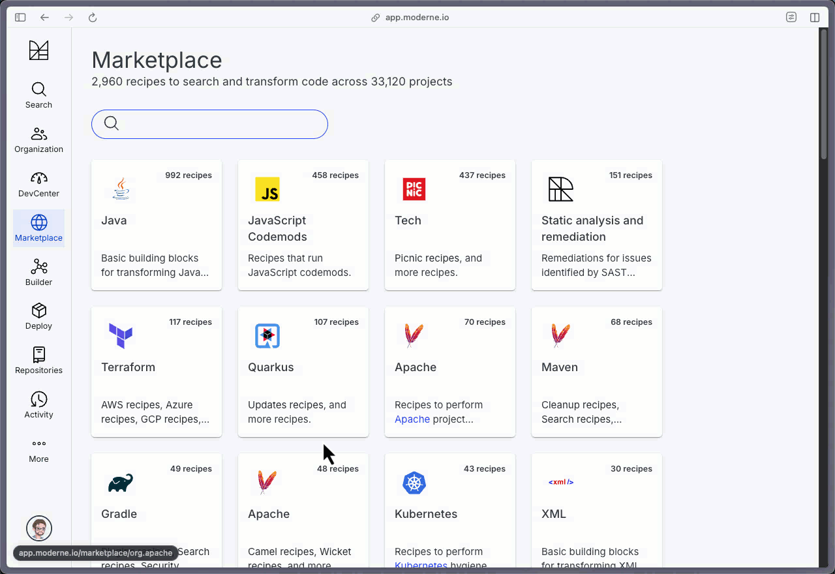835x574 pixels.
Task: Open Search from the sidebar
Action: (38, 95)
